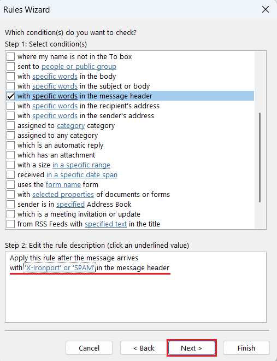Open the 'people or public group' link
The image size is (277, 361).
coord(79,67)
